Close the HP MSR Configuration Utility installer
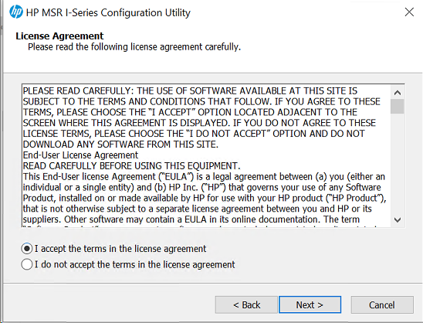423x323 pixels. 409,12
